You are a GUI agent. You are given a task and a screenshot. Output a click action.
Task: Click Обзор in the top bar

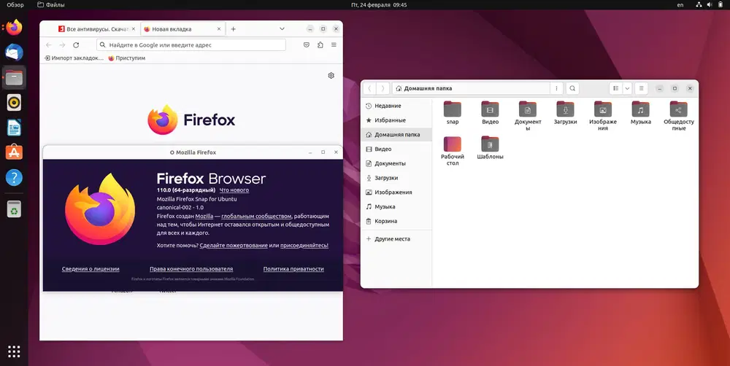(x=15, y=4)
